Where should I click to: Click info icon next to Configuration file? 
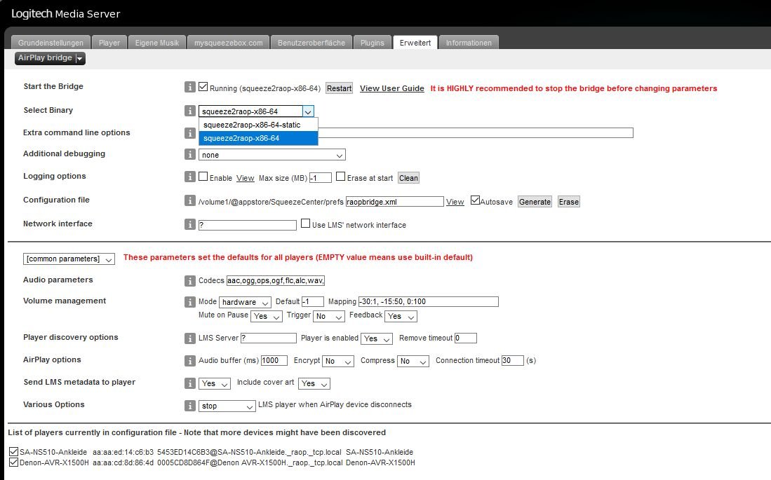[x=189, y=201]
